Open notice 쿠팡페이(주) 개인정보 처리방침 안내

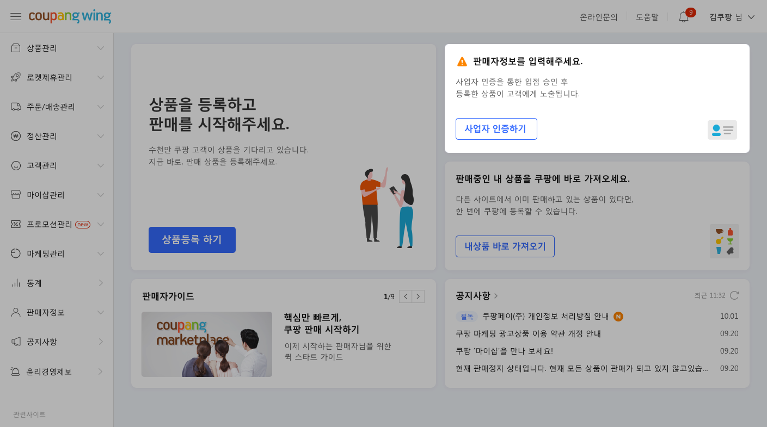pyautogui.click(x=545, y=317)
